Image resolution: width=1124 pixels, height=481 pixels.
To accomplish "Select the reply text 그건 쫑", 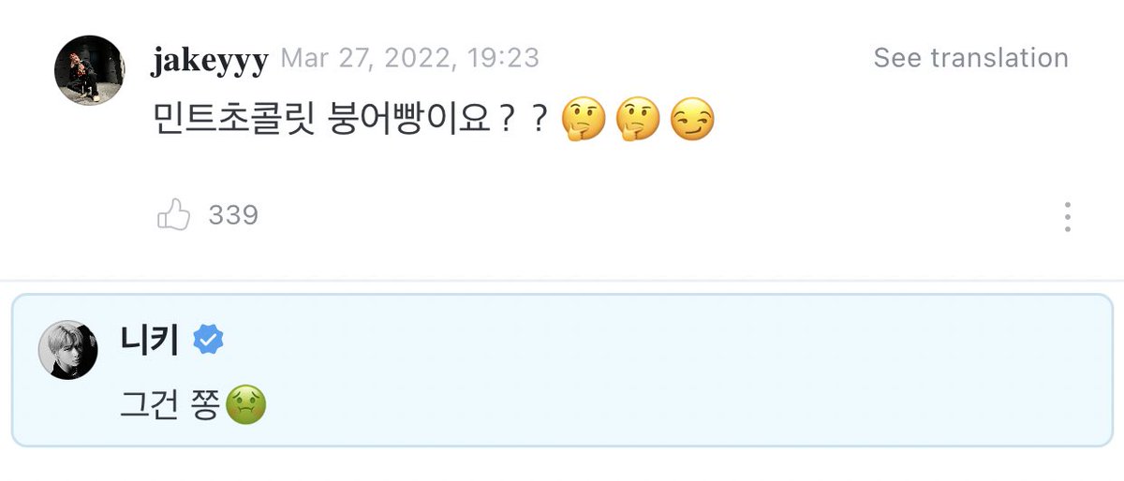I will tap(170, 405).
